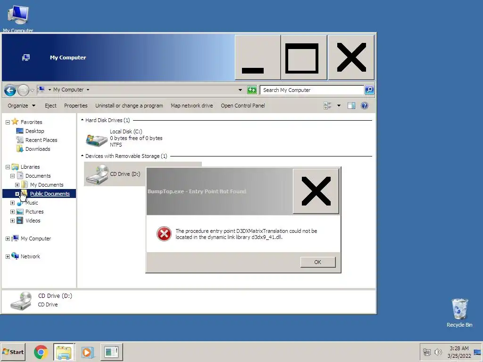The width and height of the screenshot is (483, 362).
Task: Close the BumpTop.exe error dialog
Action: point(316,191)
